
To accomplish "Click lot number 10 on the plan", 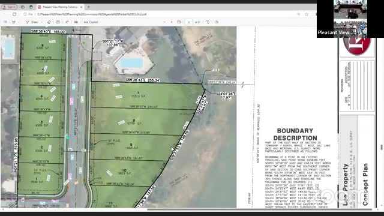I will [124, 170].
